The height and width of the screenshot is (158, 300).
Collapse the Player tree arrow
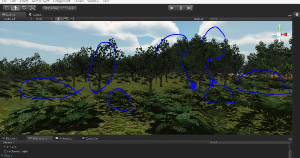tap(2, 155)
